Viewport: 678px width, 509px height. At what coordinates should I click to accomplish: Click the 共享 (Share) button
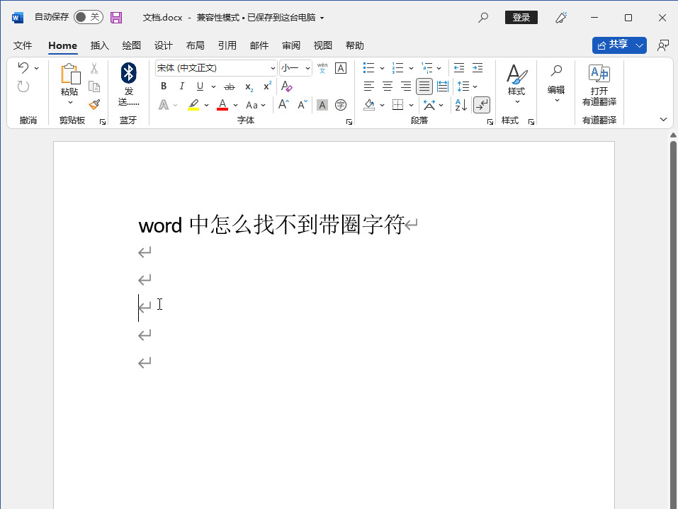[x=613, y=45]
